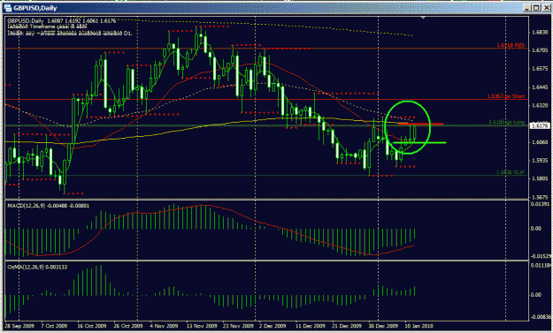Image resolution: width=553 pixels, height=333 pixels.
Task: Click the 1.6575 price axis label
Action: pos(540,69)
